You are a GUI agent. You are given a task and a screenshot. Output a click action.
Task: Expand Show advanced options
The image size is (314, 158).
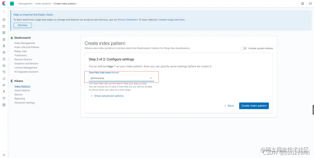[107, 96]
